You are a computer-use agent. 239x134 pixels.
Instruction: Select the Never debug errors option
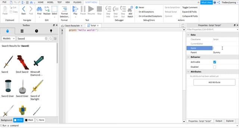137,7
